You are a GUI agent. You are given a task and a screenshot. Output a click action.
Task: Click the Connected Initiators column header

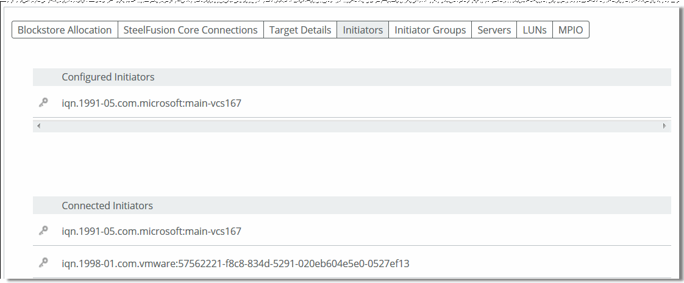(x=107, y=206)
